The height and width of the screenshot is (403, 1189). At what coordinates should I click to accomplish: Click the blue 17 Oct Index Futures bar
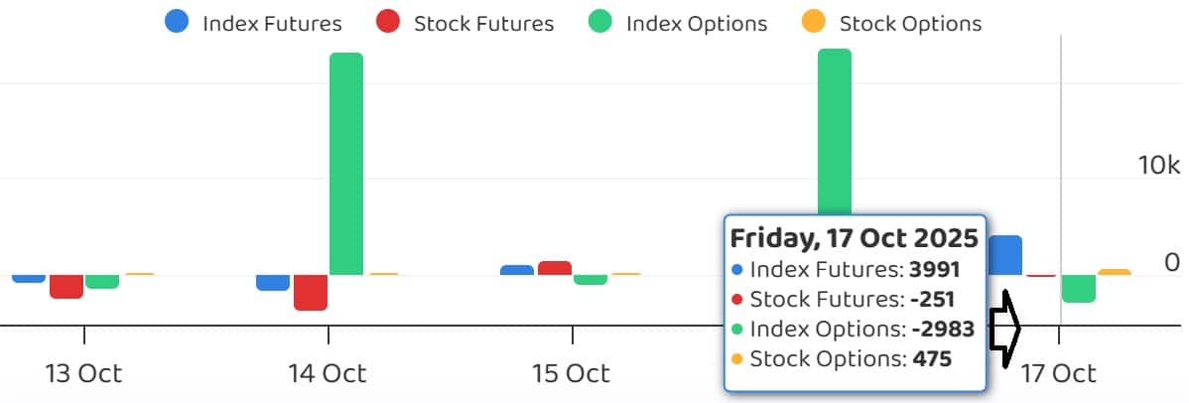pyautogui.click(x=1004, y=255)
